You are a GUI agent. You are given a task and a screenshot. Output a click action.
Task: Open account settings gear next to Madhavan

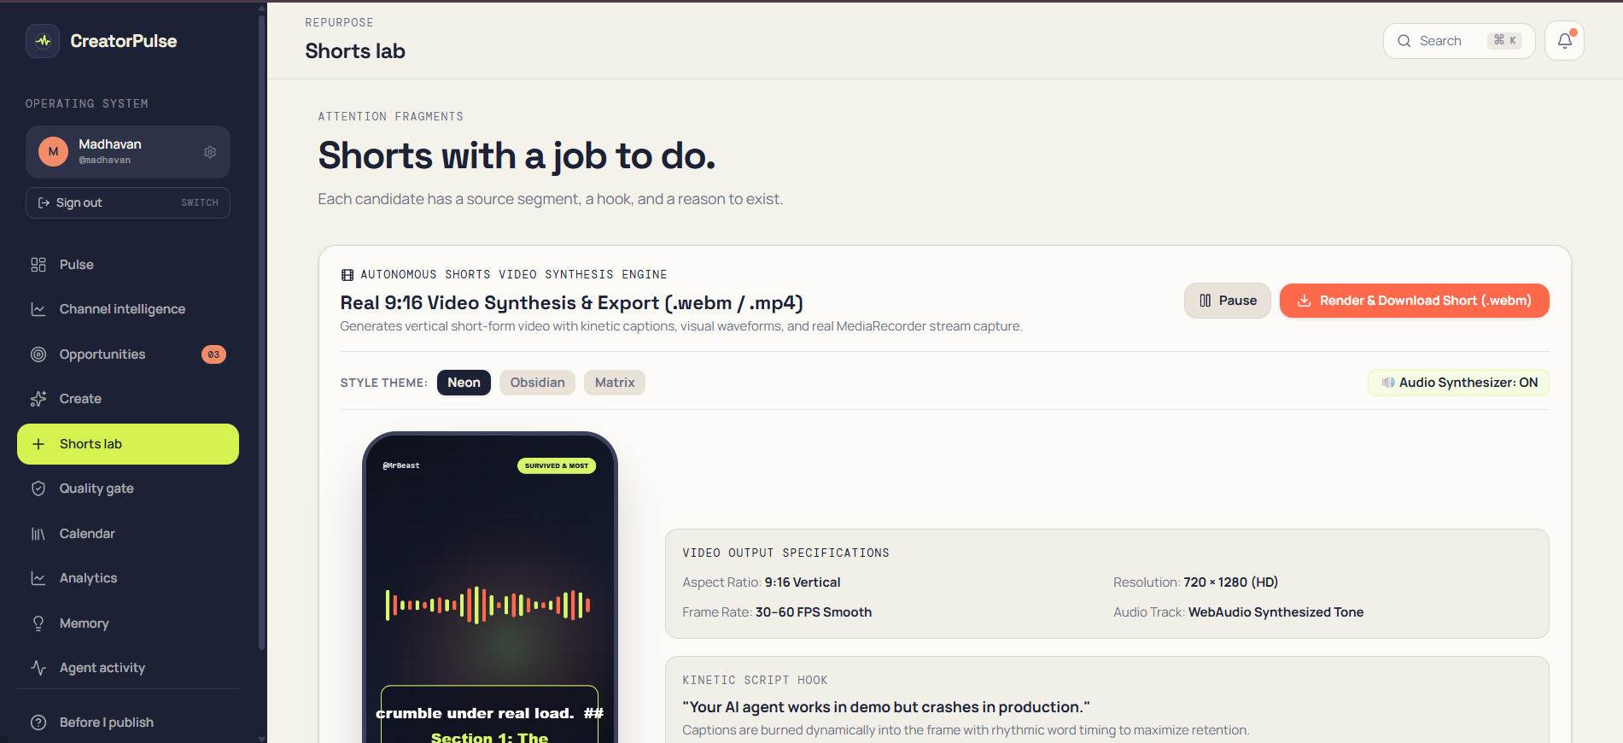click(x=210, y=152)
